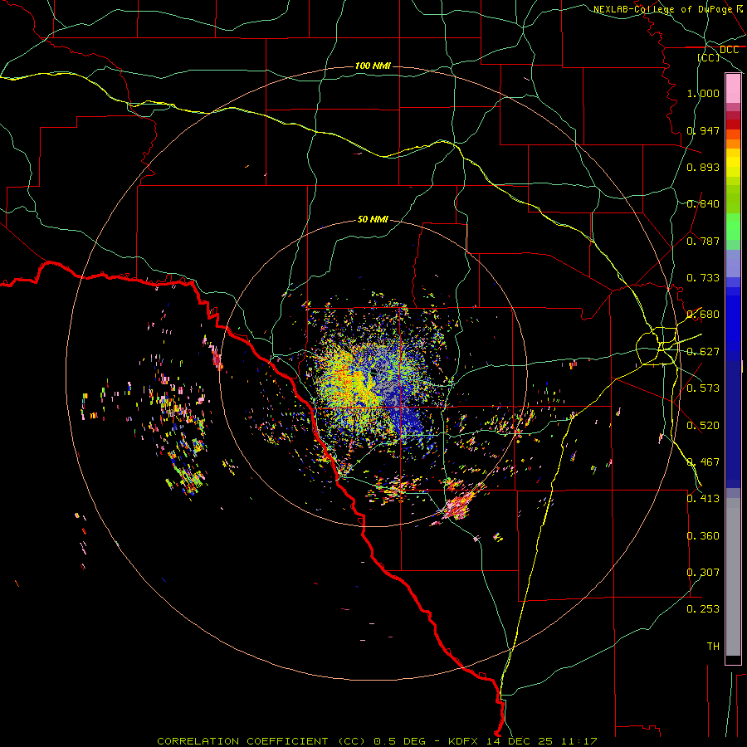
Task: Click the red band of the color bar
Action: pyautogui.click(x=733, y=124)
